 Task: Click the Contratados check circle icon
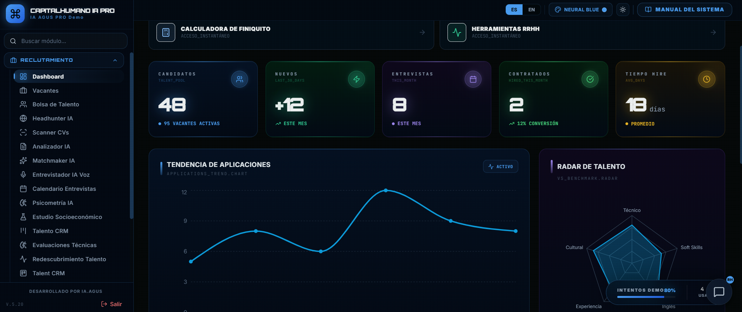tap(590, 79)
